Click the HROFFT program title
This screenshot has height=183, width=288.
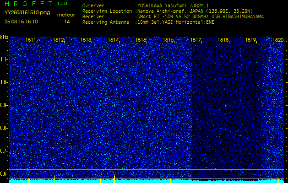(29, 4)
